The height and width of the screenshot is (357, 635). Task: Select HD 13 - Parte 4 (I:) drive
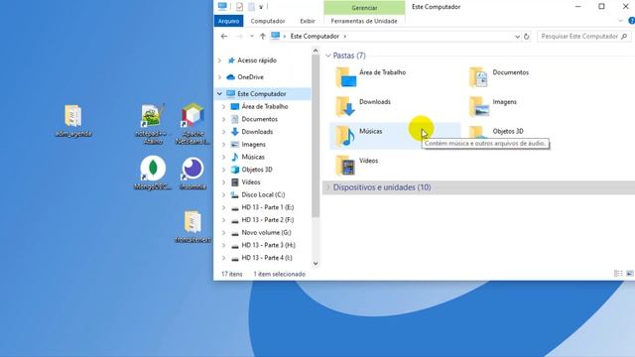tap(267, 258)
